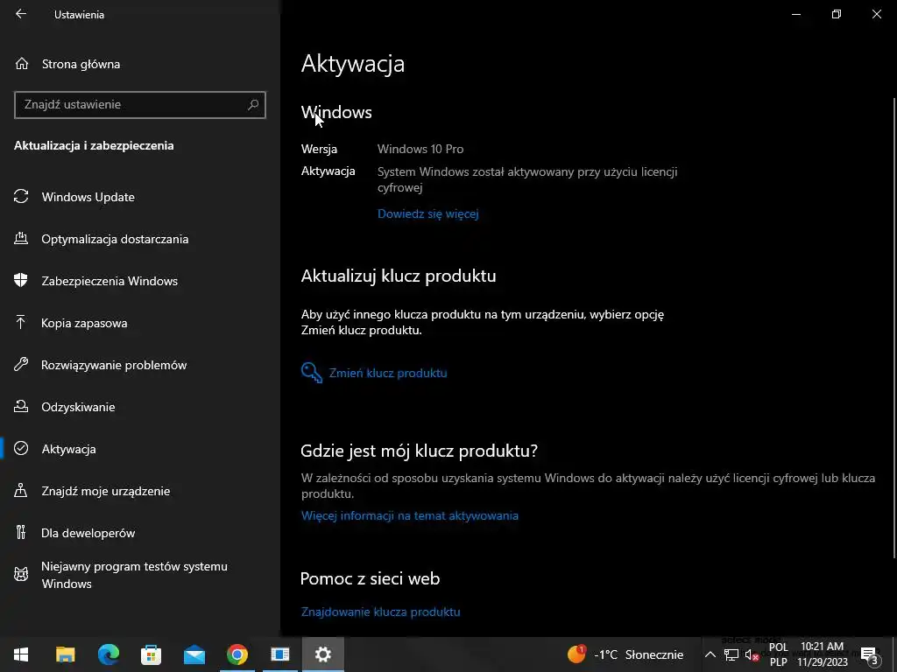Viewport: 897px width, 672px height.
Task: Open the notification center icon
Action: pos(870,654)
